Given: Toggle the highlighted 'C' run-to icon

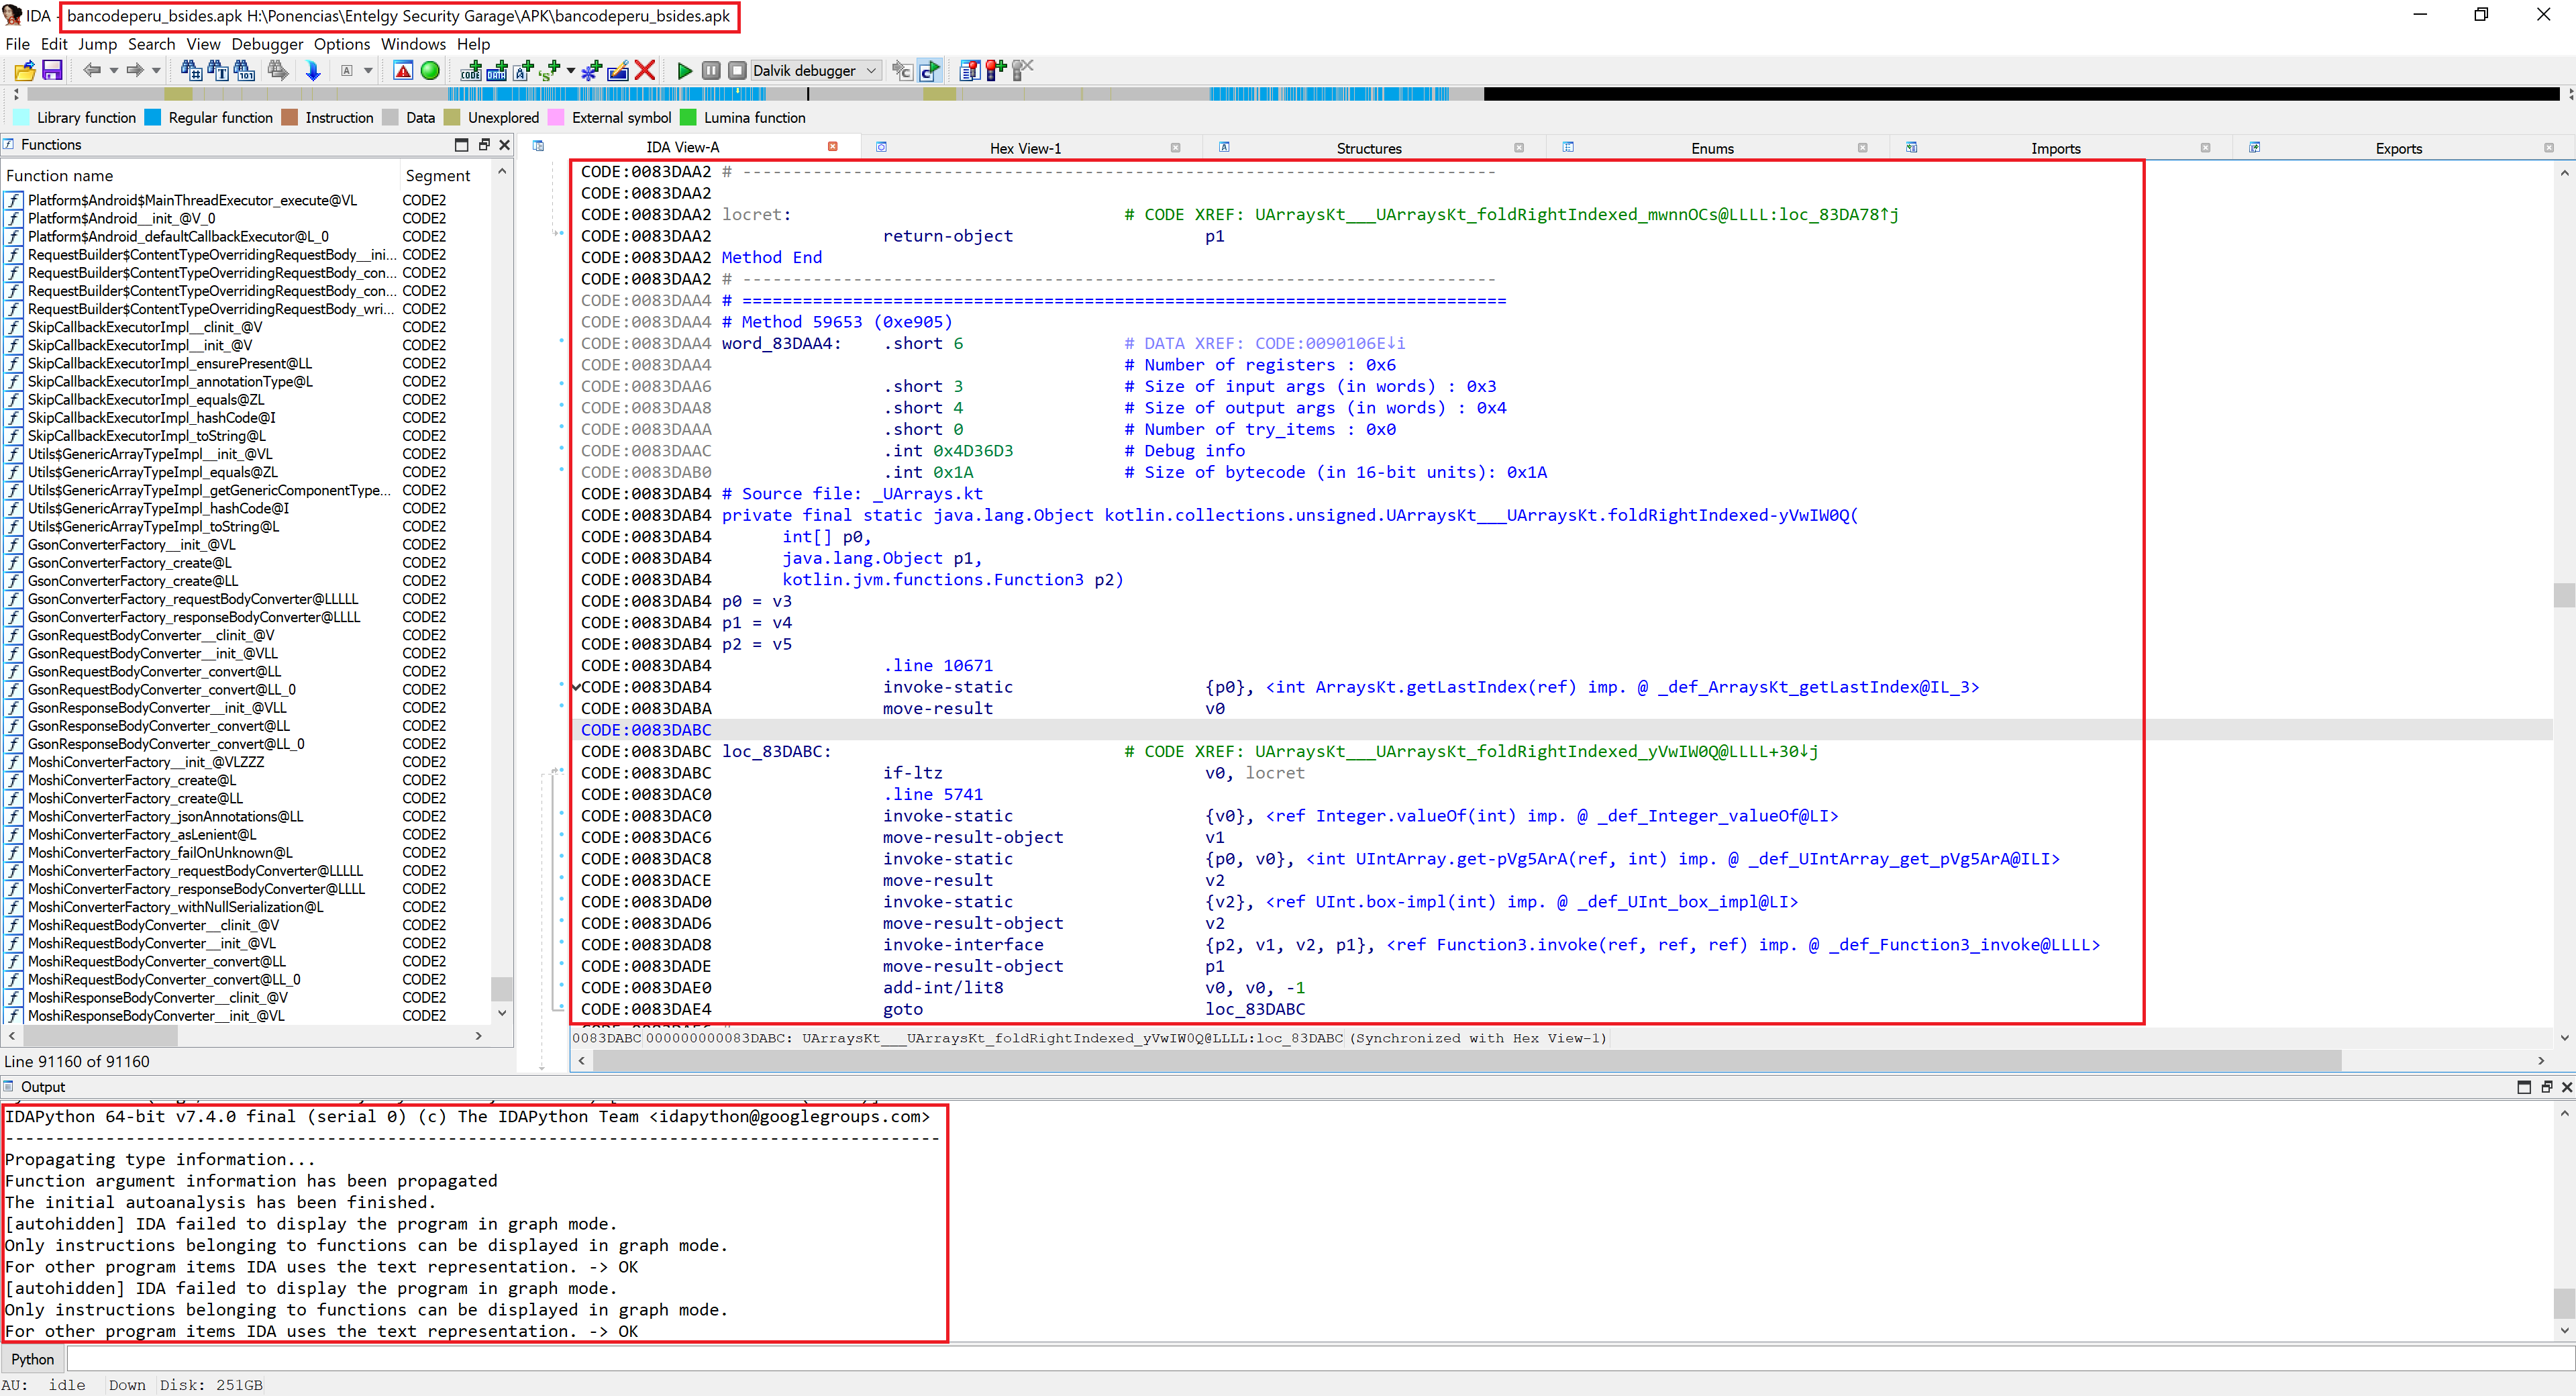Looking at the screenshot, I should coord(929,70).
